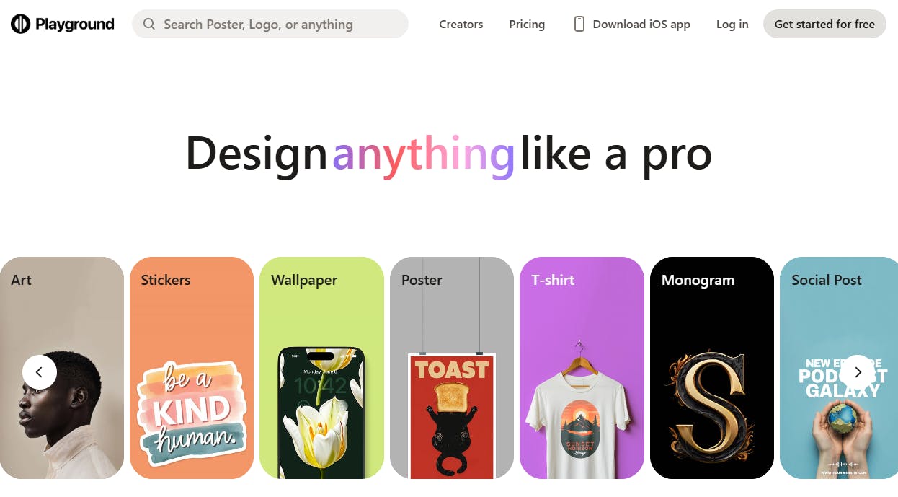Click the previous carousel arrow
This screenshot has width=898, height=497.
click(40, 372)
